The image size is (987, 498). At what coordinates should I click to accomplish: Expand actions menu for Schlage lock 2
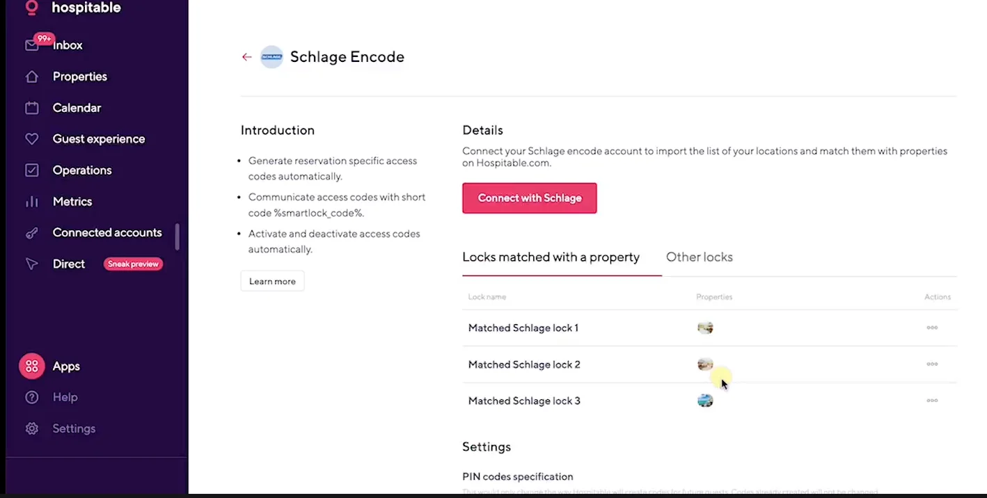click(x=932, y=364)
